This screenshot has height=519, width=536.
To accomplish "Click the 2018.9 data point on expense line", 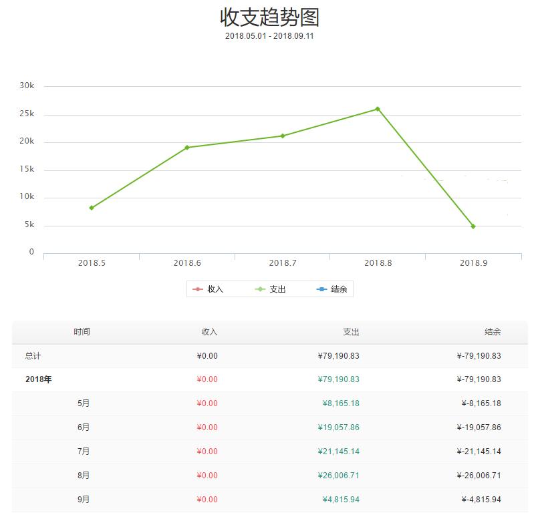I will pyautogui.click(x=474, y=226).
